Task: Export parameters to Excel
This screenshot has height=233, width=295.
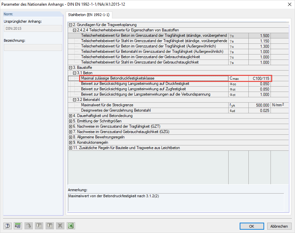Action: 71,226
